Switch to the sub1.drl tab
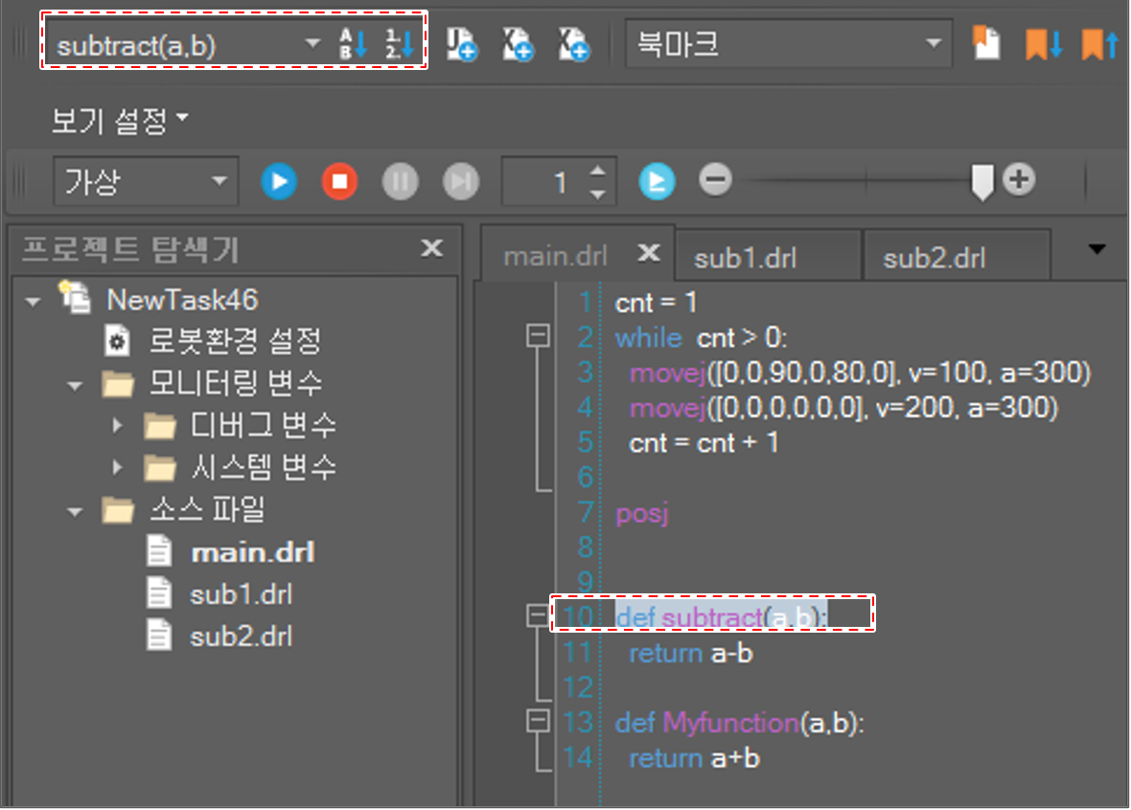1131x810 pixels. click(745, 258)
